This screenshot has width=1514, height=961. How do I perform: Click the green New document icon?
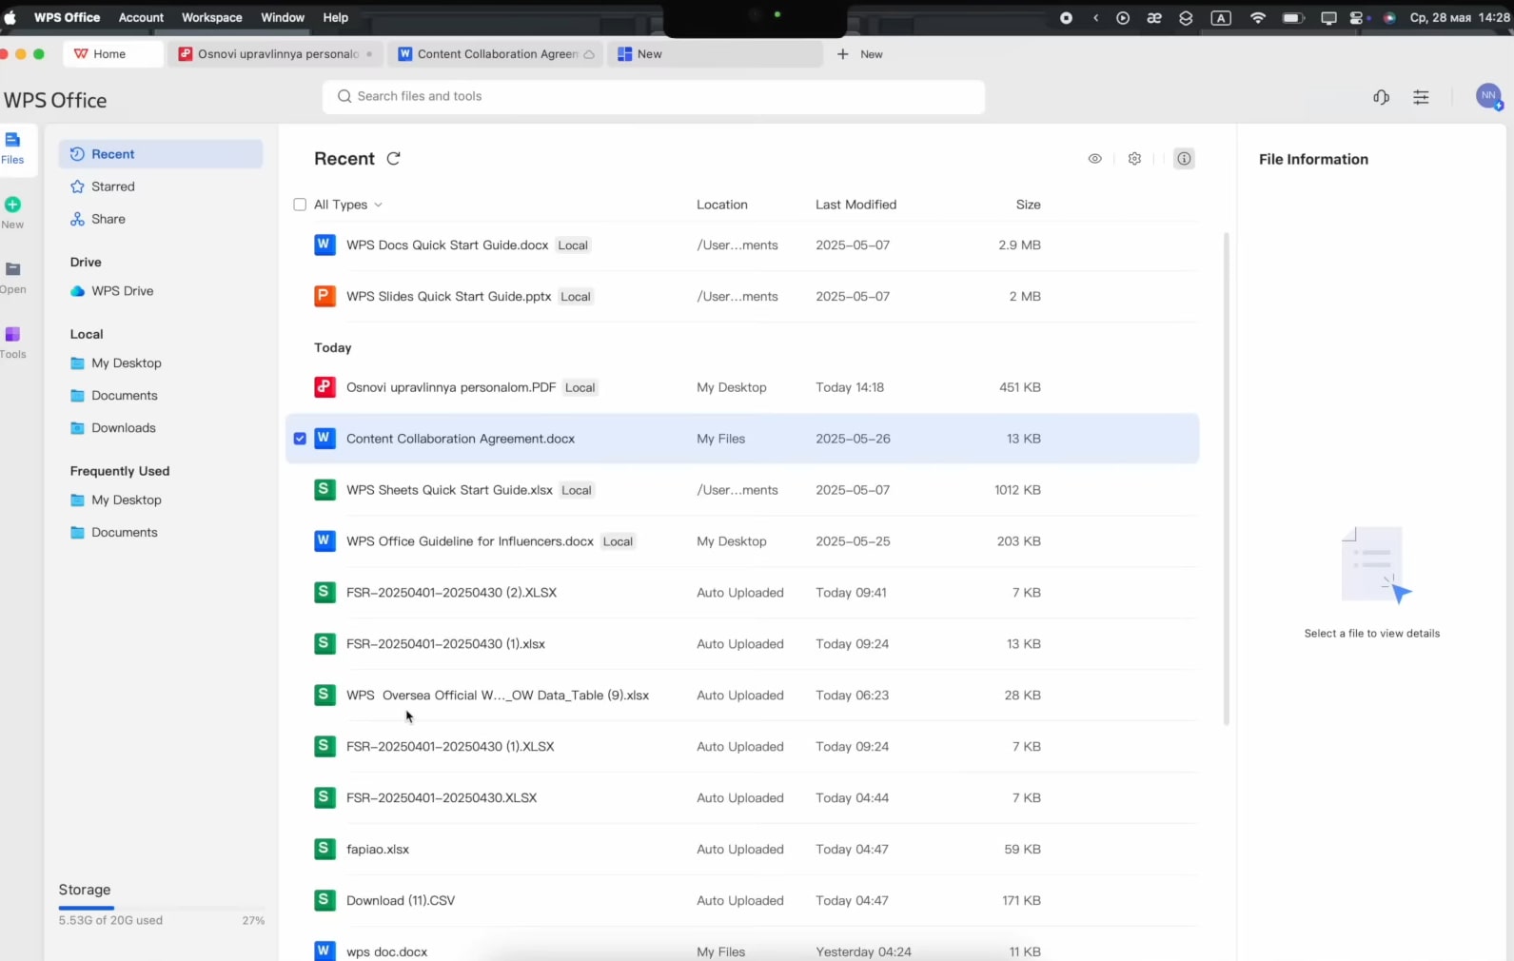click(x=12, y=205)
